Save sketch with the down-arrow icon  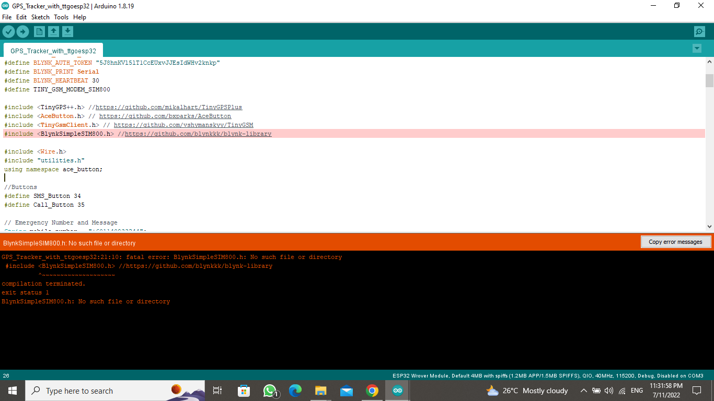67,32
